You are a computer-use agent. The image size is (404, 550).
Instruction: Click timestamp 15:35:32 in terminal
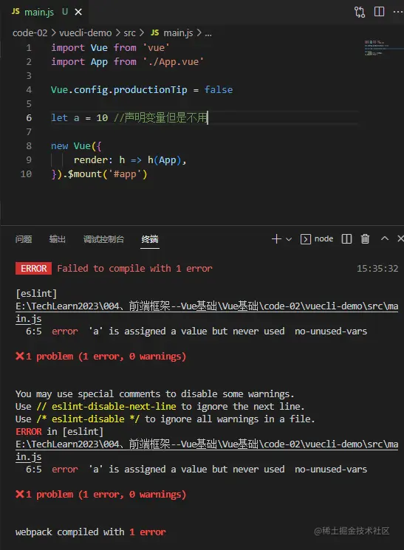(x=377, y=269)
